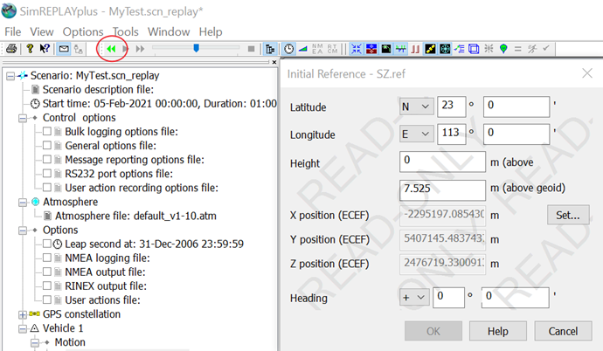Click the green rewind button in toolbar
The height and width of the screenshot is (351, 603).
click(112, 49)
